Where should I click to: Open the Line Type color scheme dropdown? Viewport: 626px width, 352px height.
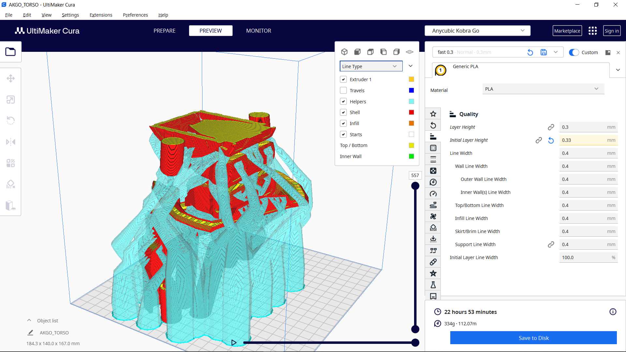[371, 66]
